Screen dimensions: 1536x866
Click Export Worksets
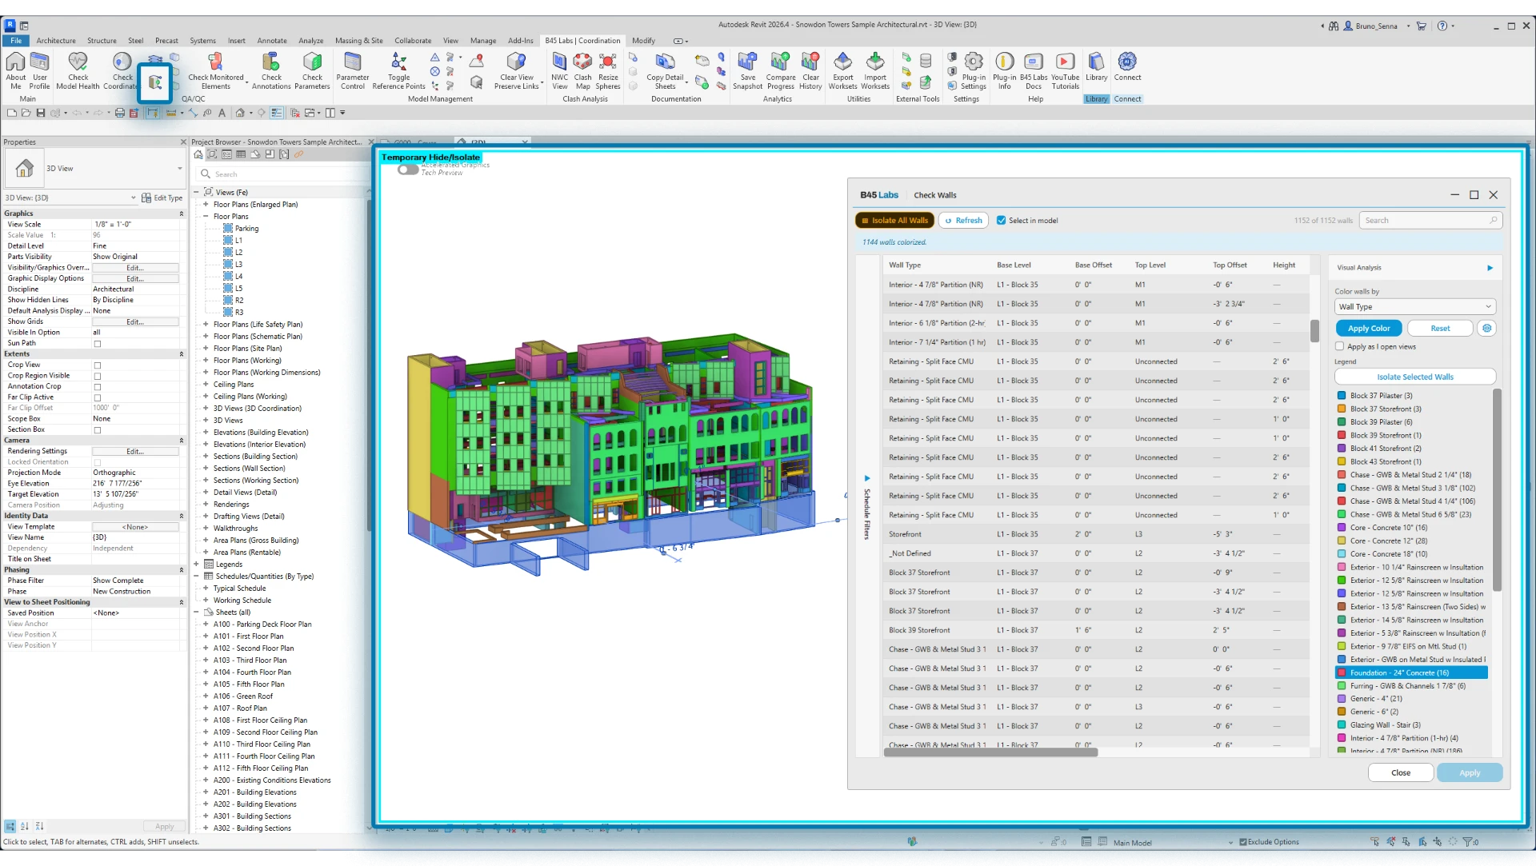point(842,70)
